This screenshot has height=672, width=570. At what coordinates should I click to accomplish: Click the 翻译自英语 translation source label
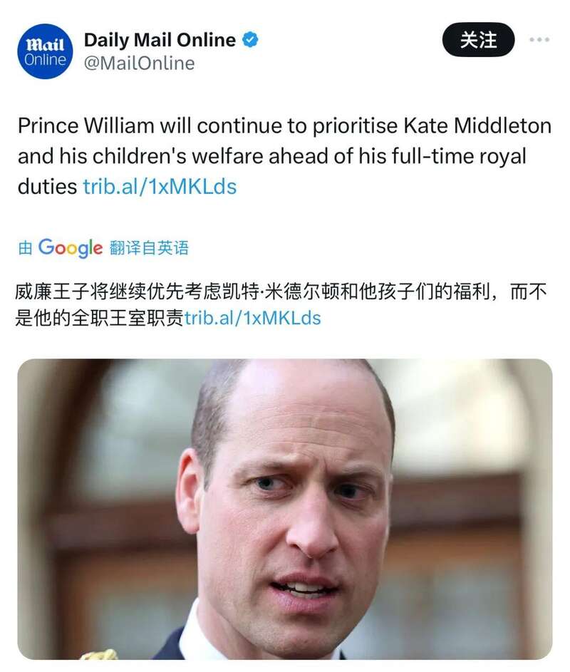pos(149,248)
